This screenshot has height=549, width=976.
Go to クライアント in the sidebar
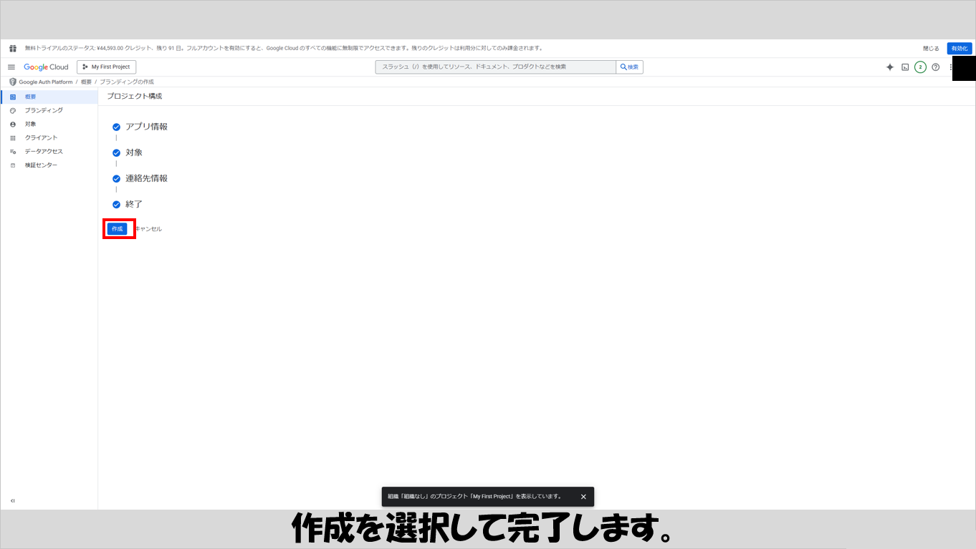coord(41,137)
